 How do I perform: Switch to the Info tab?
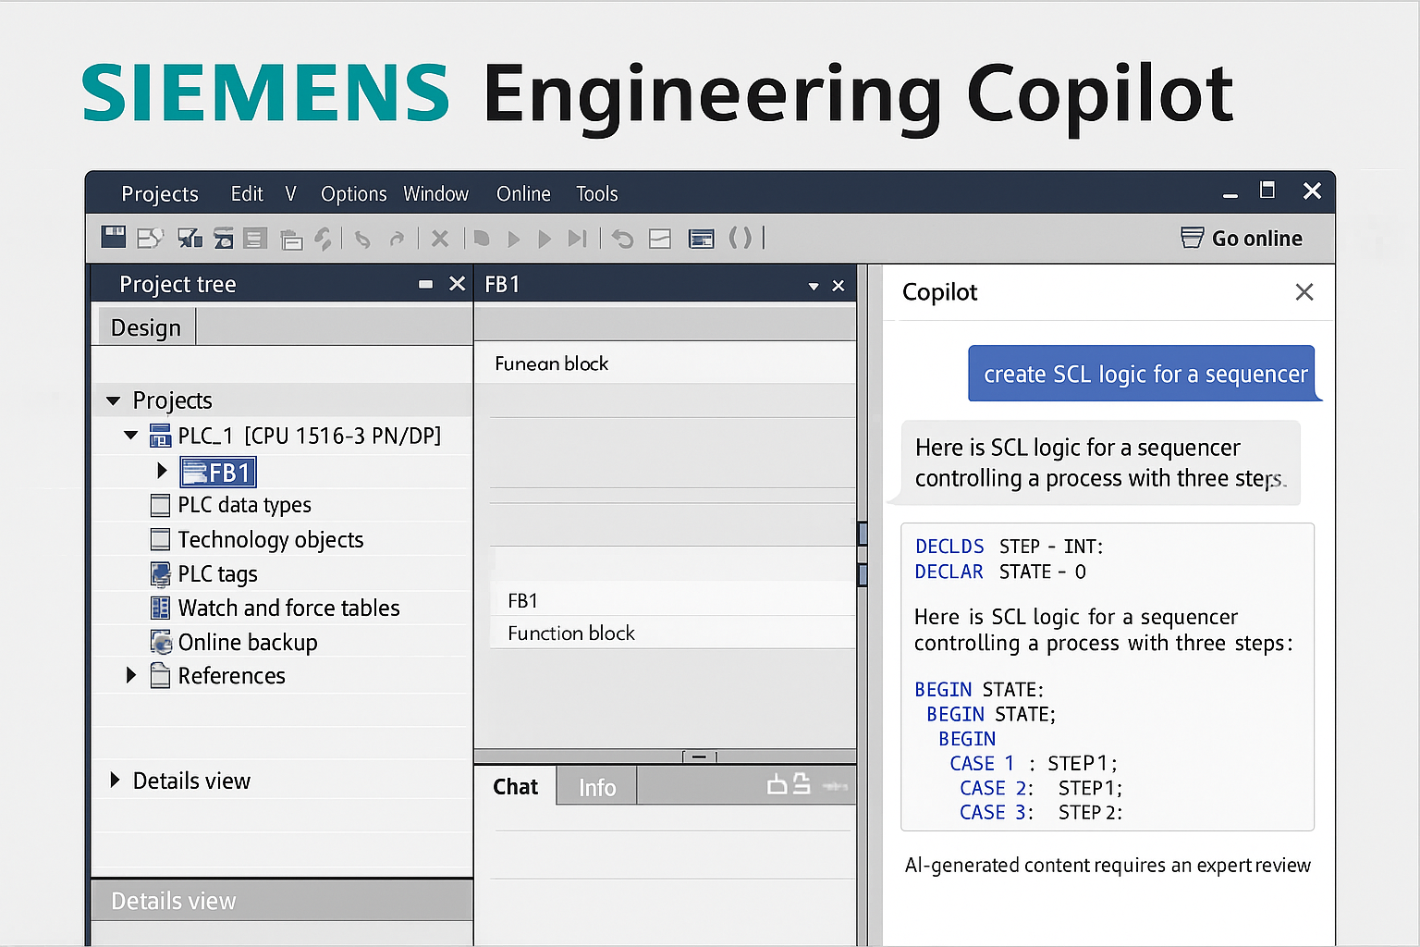(x=596, y=786)
